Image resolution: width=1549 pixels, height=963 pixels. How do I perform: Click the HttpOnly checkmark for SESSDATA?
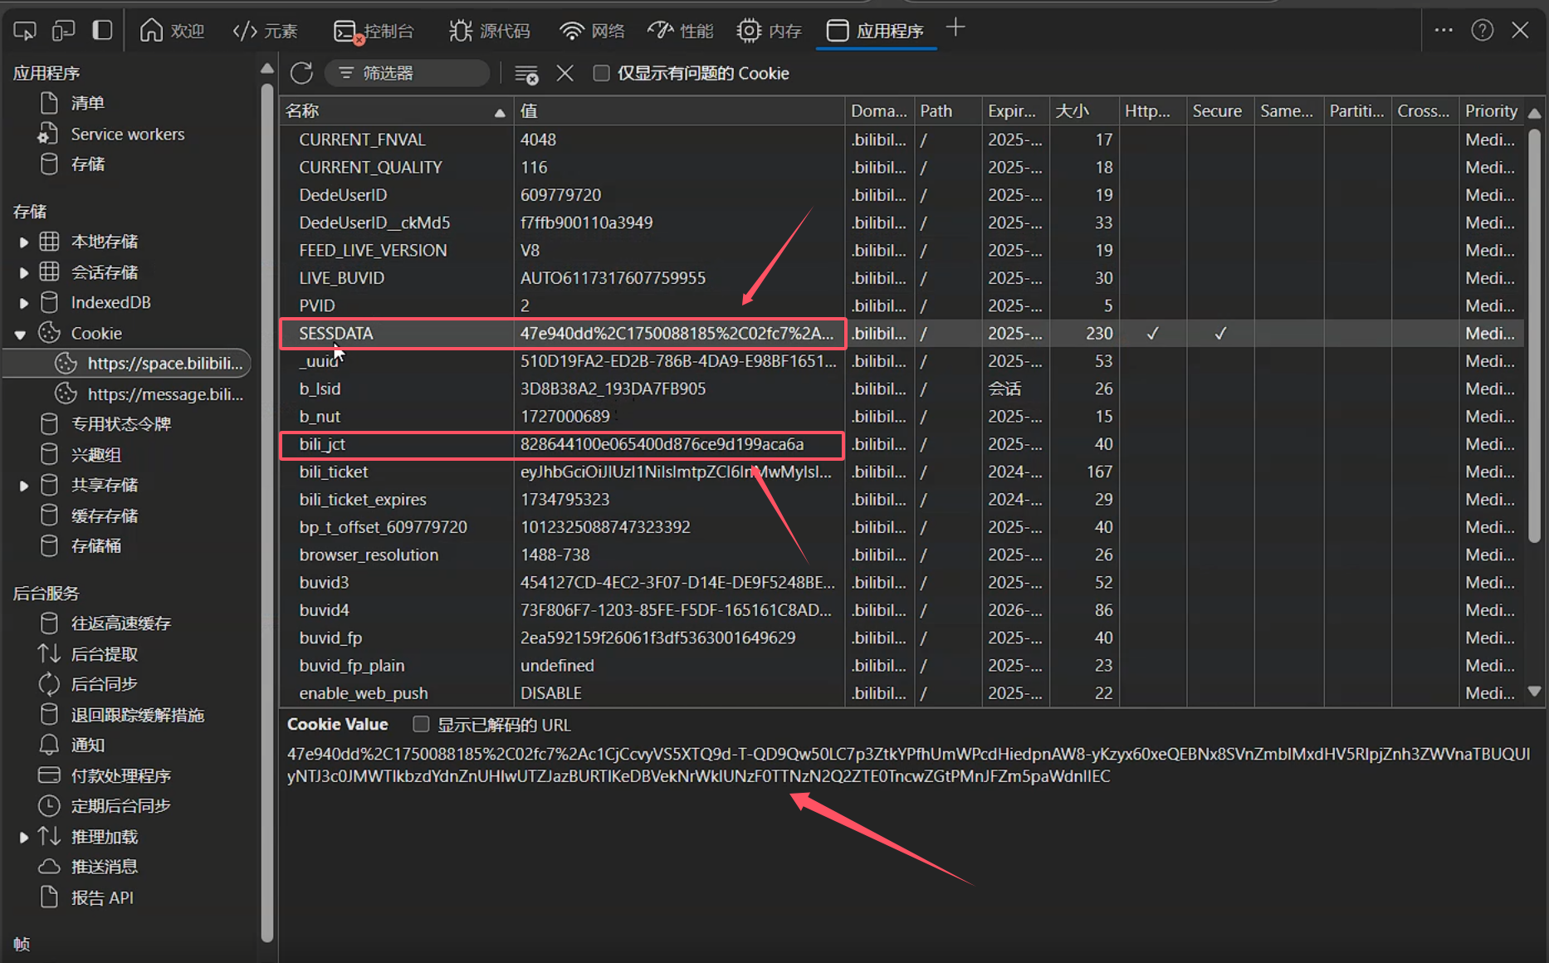[1152, 333]
